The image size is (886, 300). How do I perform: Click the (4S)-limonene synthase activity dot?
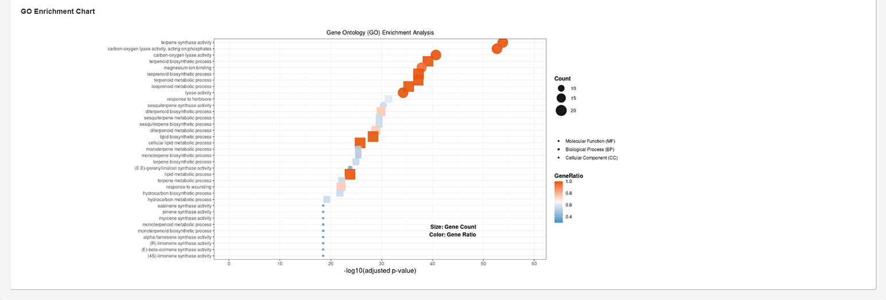(323, 256)
